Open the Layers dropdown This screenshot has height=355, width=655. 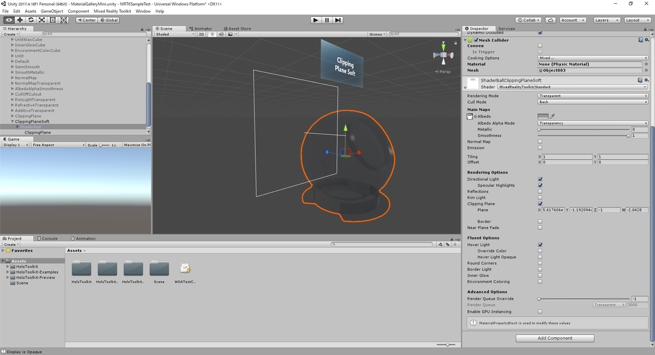tap(606, 20)
